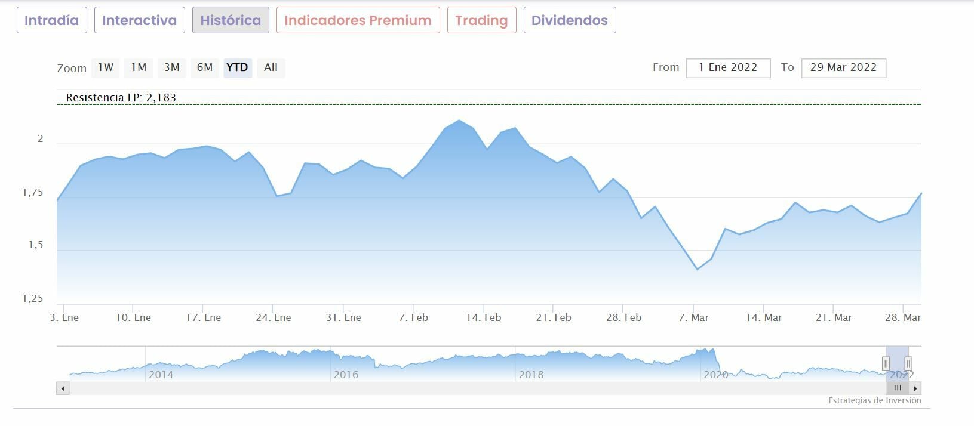Set zoom range to 1W
Screen dimensions: 974x426
pyautogui.click(x=106, y=67)
